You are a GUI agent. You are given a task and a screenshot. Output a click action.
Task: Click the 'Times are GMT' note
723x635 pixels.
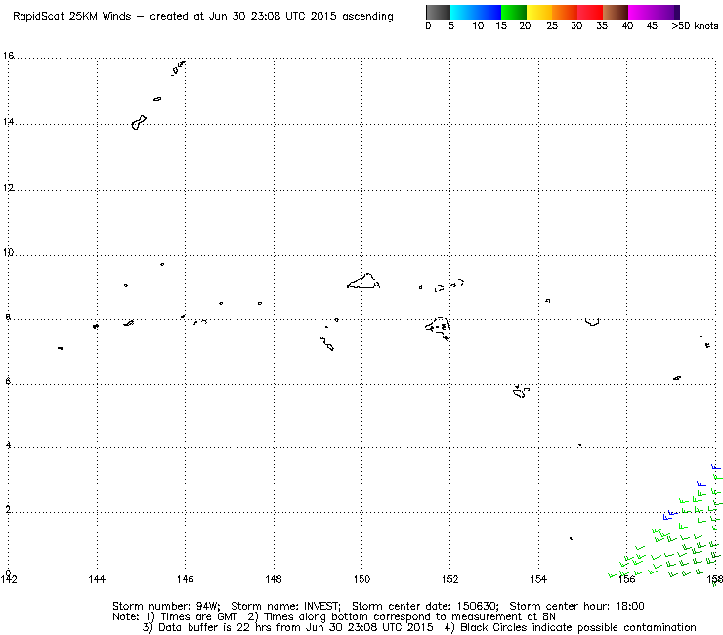click(199, 617)
